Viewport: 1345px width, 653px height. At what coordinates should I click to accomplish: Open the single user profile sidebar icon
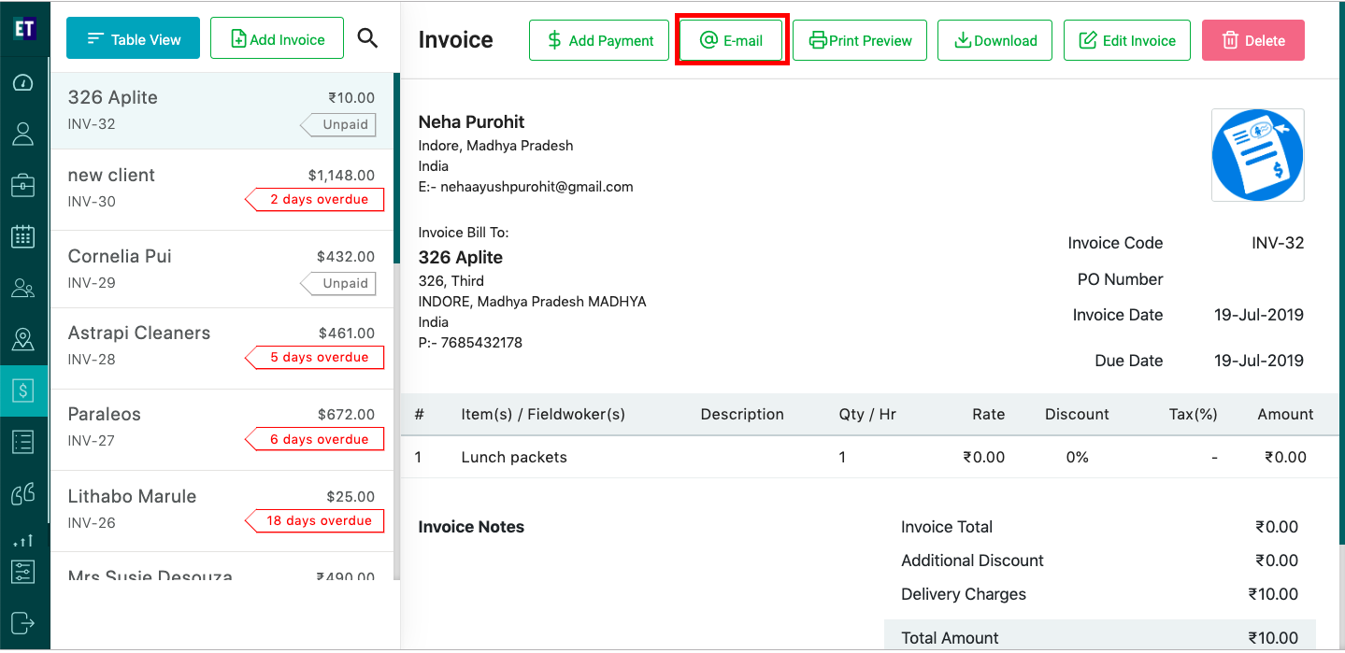23,134
